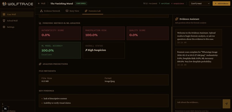
Task: Click the Evidence Assistant sparkle icon
Action: click(177, 19)
